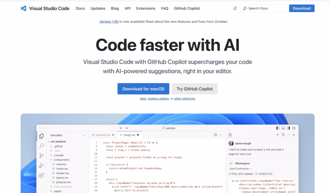This screenshot has width=330, height=193.
Task: Click the Search Docs input field
Action: [x=263, y=9]
